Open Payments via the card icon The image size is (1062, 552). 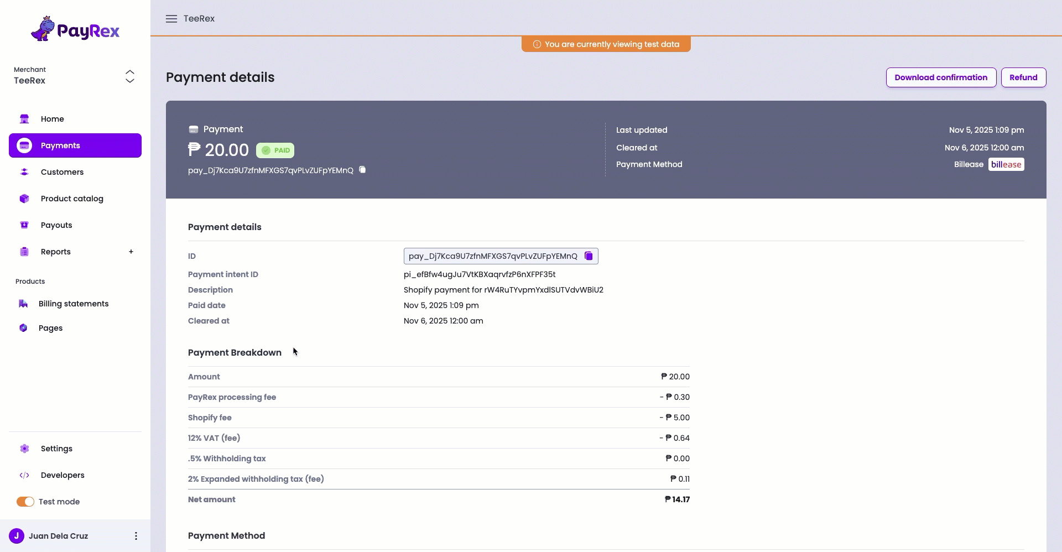click(24, 145)
